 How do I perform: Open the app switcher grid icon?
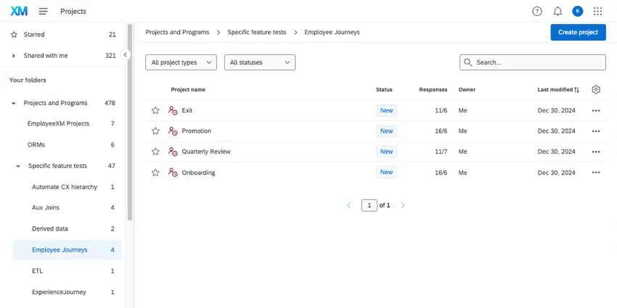point(597,12)
